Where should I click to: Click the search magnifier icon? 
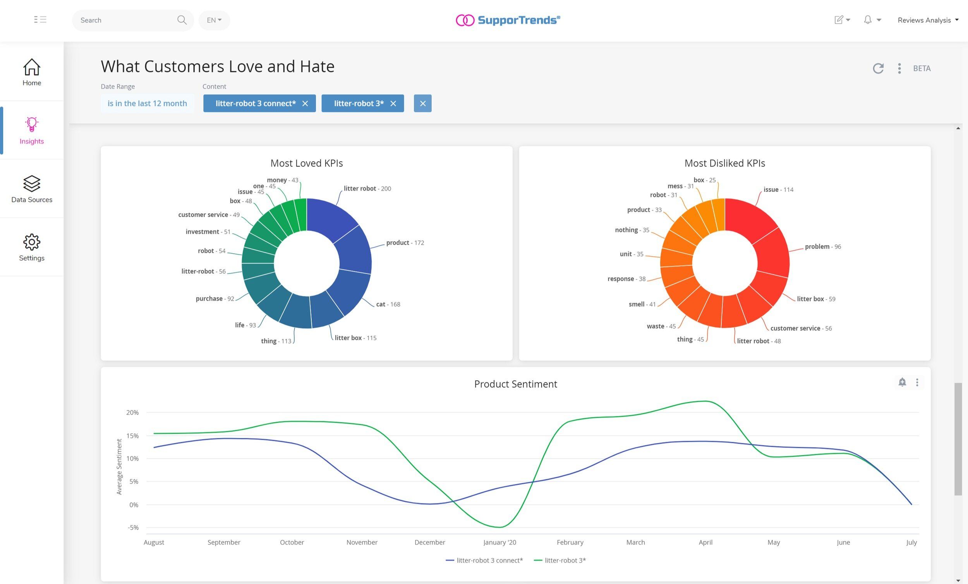coord(182,20)
